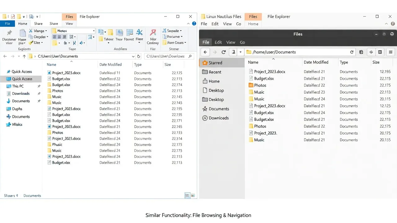397x223 pixels.
Task: Click the reload icon inside Nautilus path bar
Action: 352,52
